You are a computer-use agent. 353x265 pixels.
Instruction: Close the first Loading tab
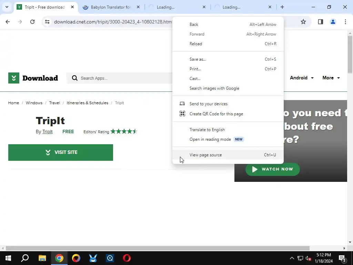204,7
